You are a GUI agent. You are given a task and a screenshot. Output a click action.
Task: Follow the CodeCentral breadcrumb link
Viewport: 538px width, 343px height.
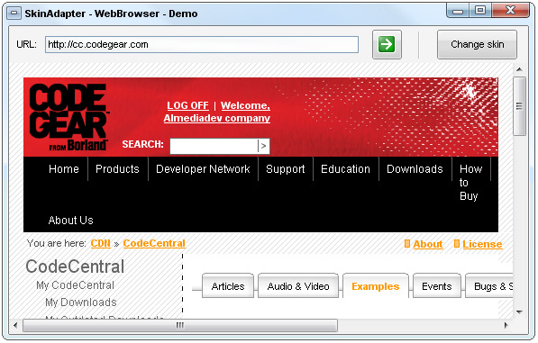click(154, 243)
